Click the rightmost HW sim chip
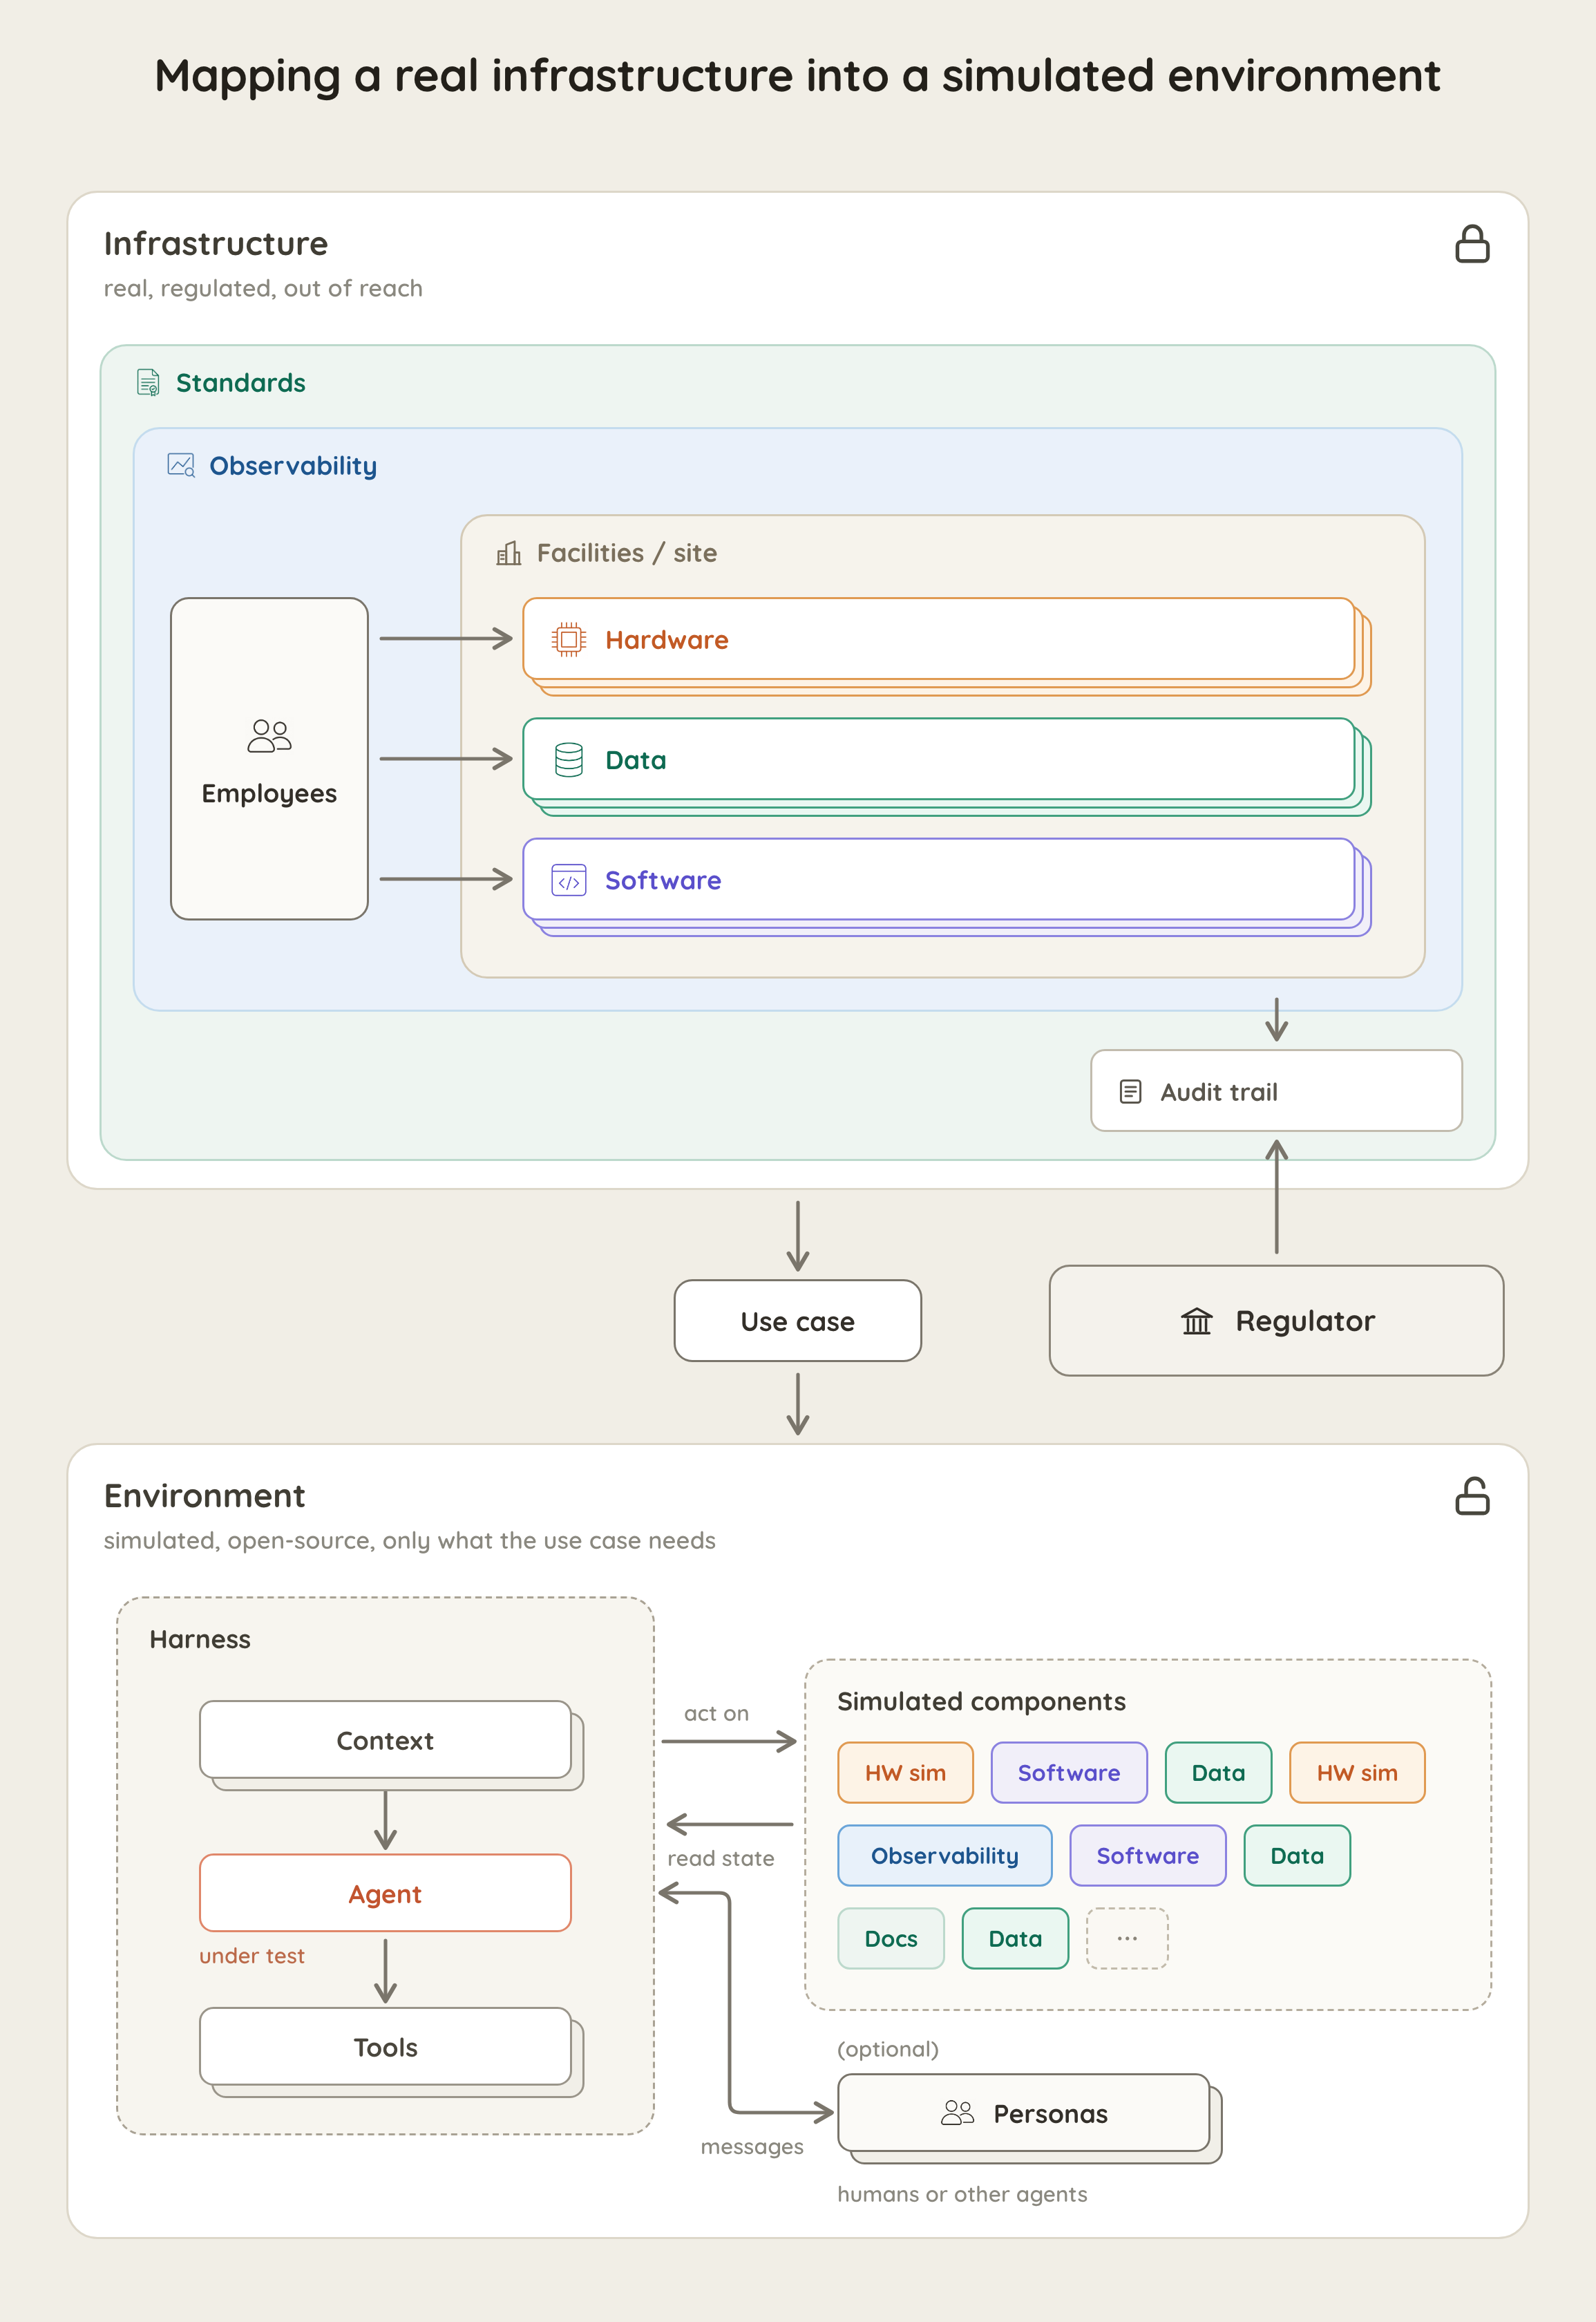The width and height of the screenshot is (1596, 2322). pyautogui.click(x=1357, y=1773)
